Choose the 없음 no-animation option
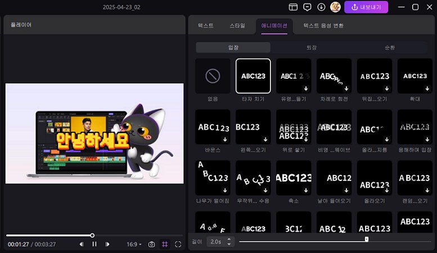 pos(213,76)
